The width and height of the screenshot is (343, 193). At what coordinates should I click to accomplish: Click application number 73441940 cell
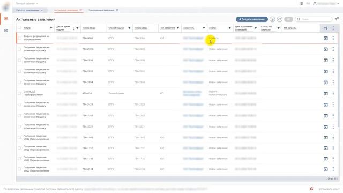click(87, 137)
